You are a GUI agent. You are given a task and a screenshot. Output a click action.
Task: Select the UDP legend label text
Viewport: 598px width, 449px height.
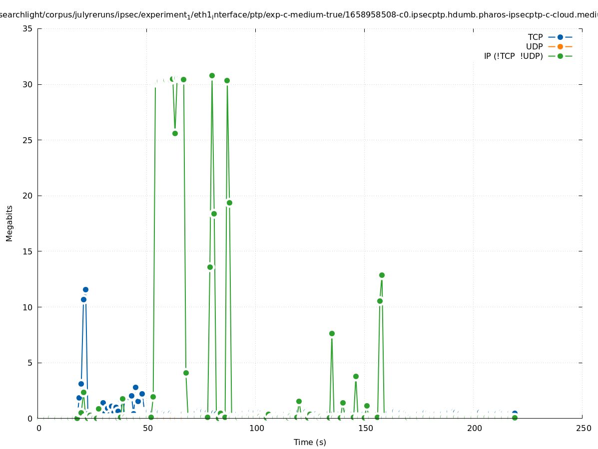pos(534,46)
